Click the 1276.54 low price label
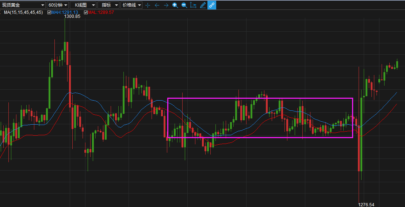The image size is (405, 207). (366, 205)
